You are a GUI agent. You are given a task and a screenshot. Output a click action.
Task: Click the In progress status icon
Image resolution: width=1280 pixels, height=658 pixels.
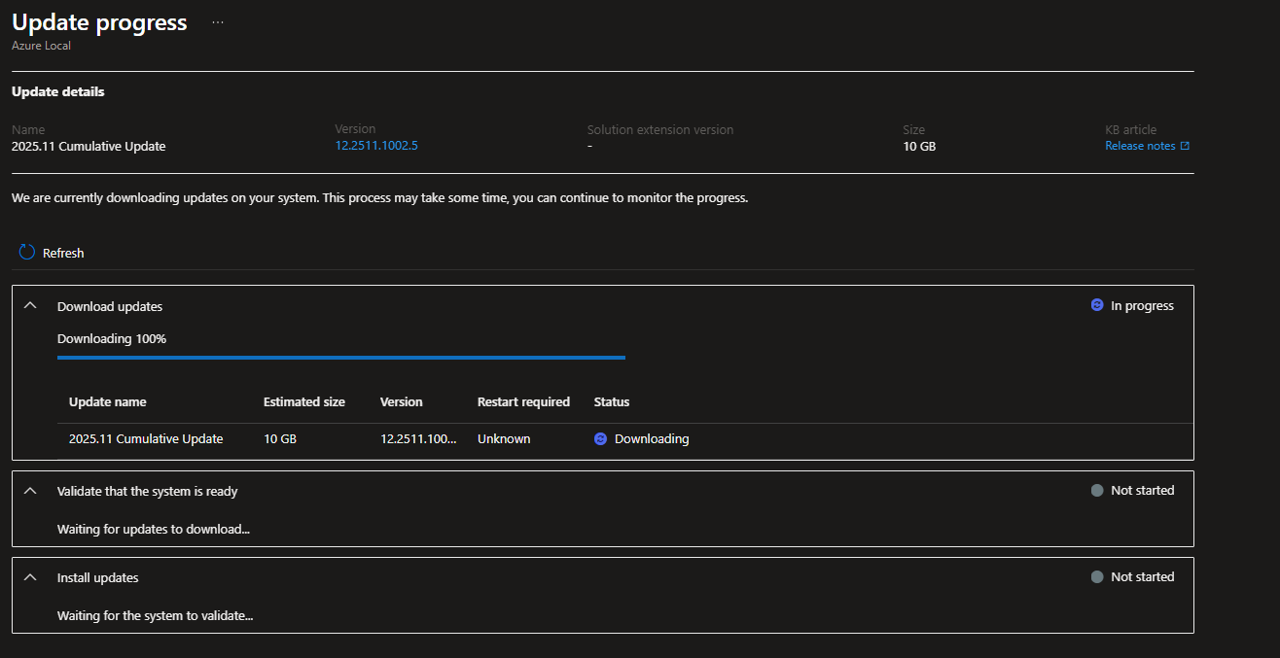tap(1097, 305)
